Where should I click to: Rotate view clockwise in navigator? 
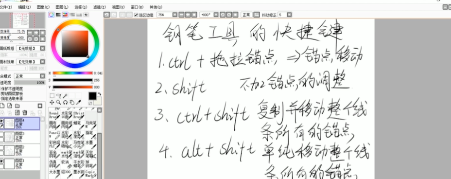(36, 39)
